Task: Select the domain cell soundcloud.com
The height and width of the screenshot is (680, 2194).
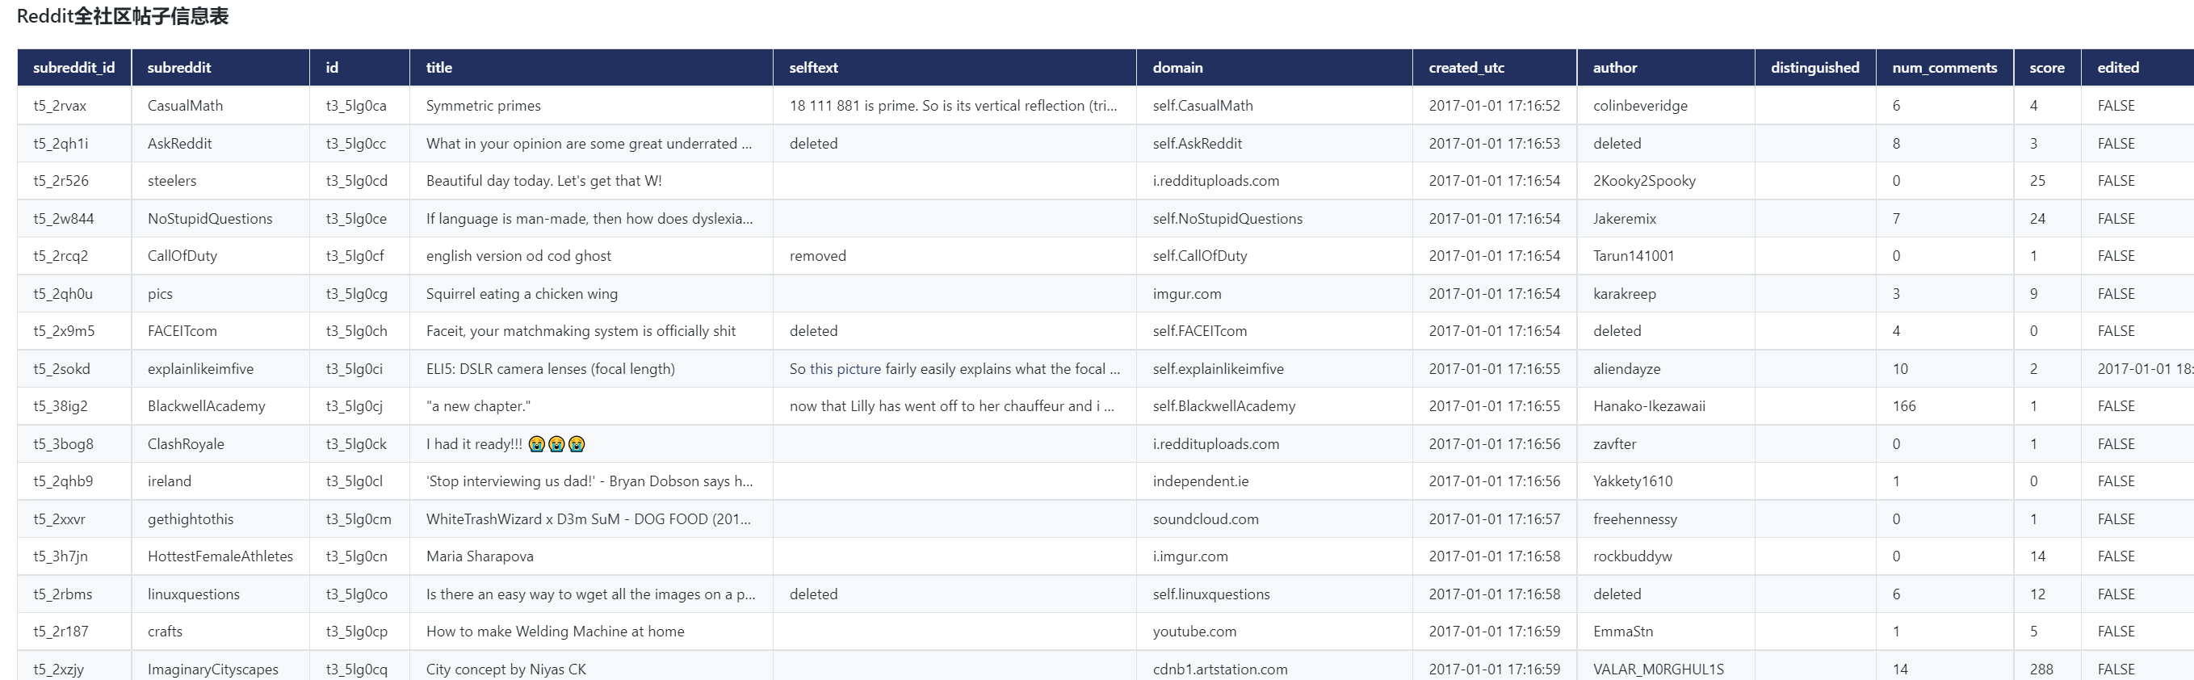Action: click(x=1275, y=519)
